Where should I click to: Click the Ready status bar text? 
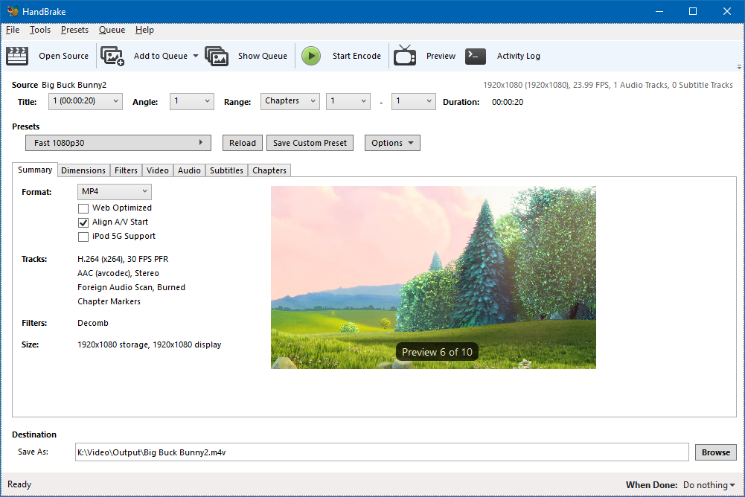point(19,484)
